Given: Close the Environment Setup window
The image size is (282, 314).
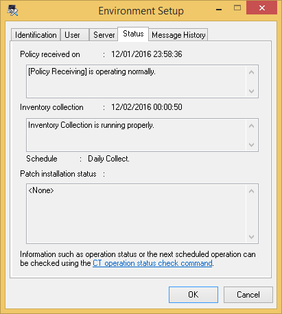Looking at the screenshot, I should [262, 8].
